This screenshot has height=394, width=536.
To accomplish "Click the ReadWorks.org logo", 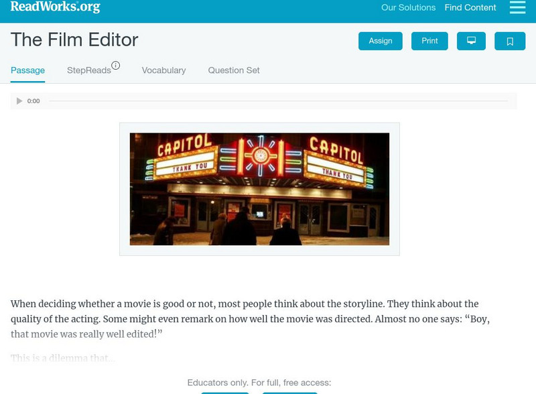I will pyautogui.click(x=56, y=7).
